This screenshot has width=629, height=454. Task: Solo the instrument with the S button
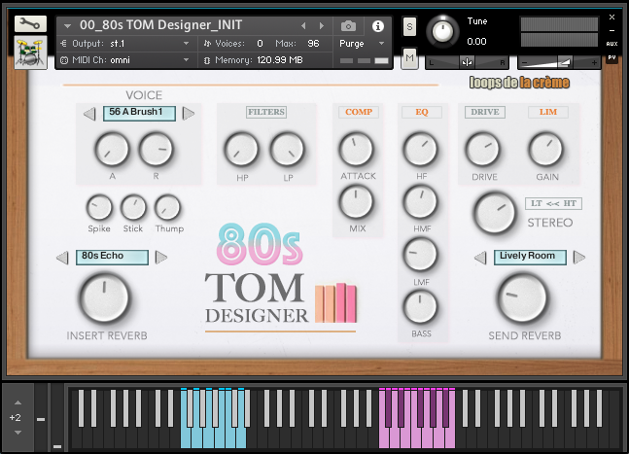coord(409,27)
